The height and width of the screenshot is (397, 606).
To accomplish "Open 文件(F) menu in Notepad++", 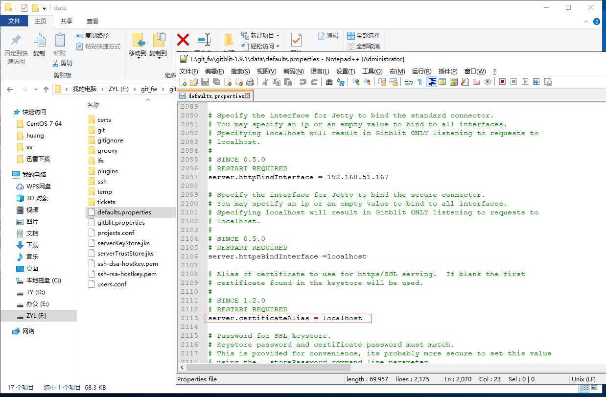I will [x=189, y=71].
